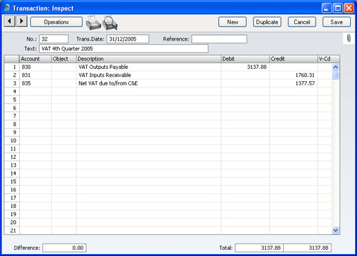Click the New button
Image resolution: width=357 pixels, height=256 pixels.
click(x=232, y=22)
